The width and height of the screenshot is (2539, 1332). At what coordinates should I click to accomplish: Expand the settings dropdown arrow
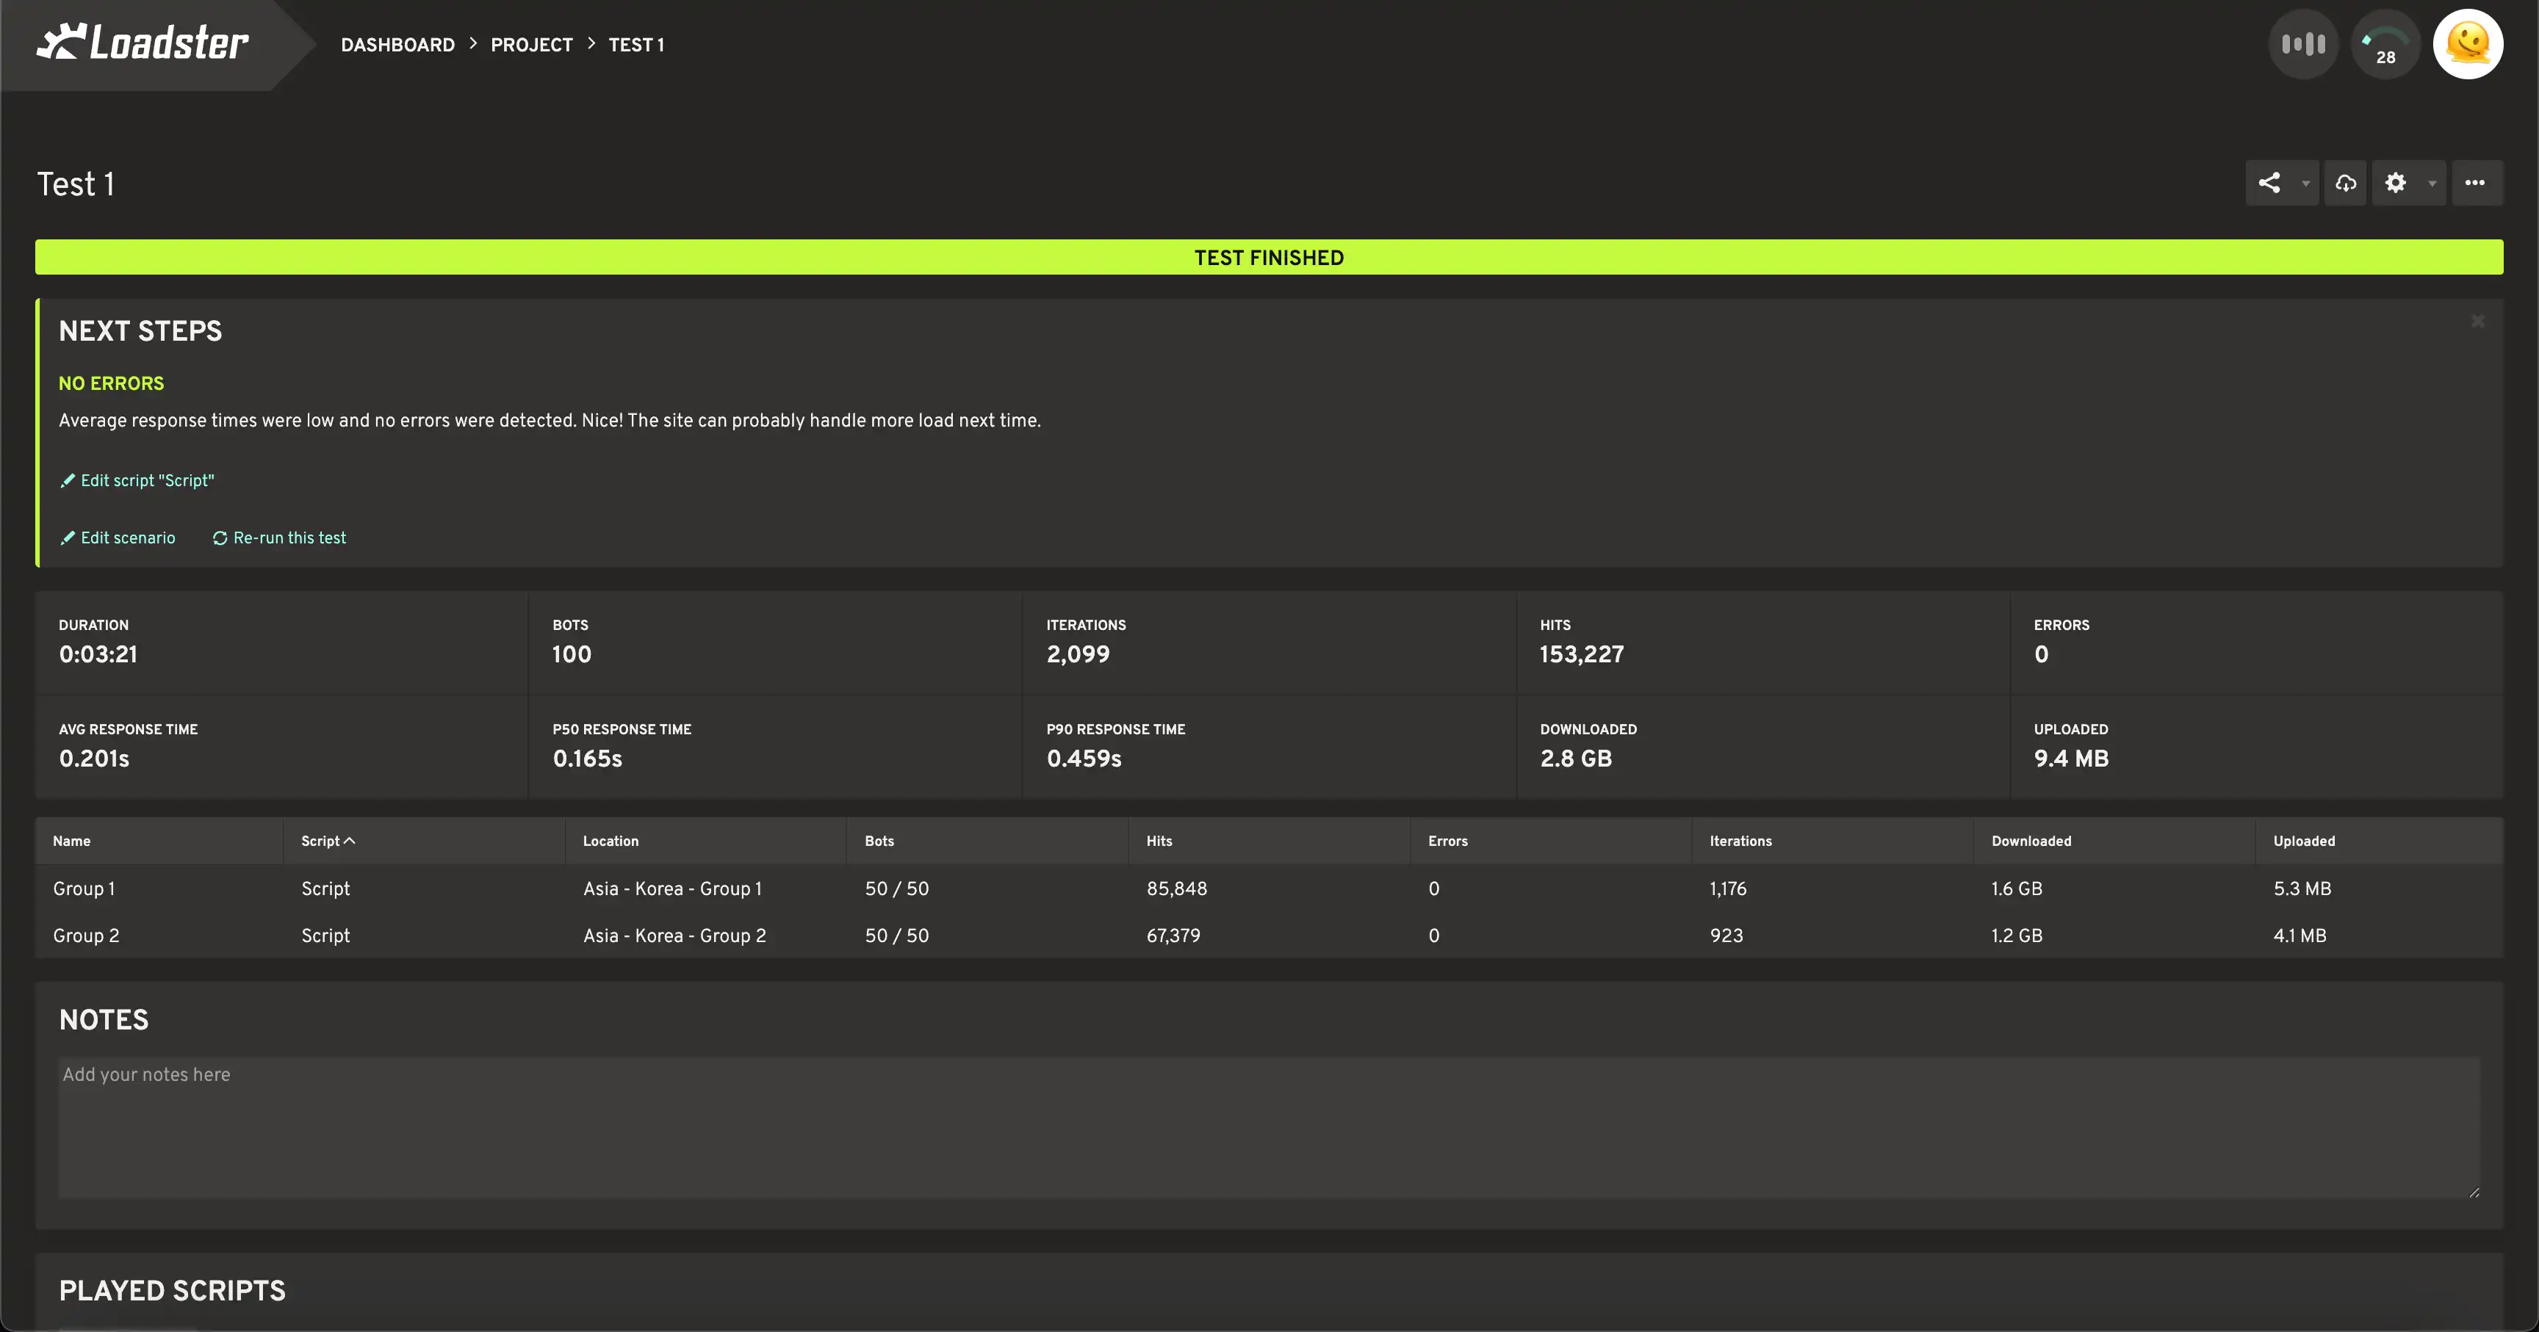click(x=2432, y=184)
